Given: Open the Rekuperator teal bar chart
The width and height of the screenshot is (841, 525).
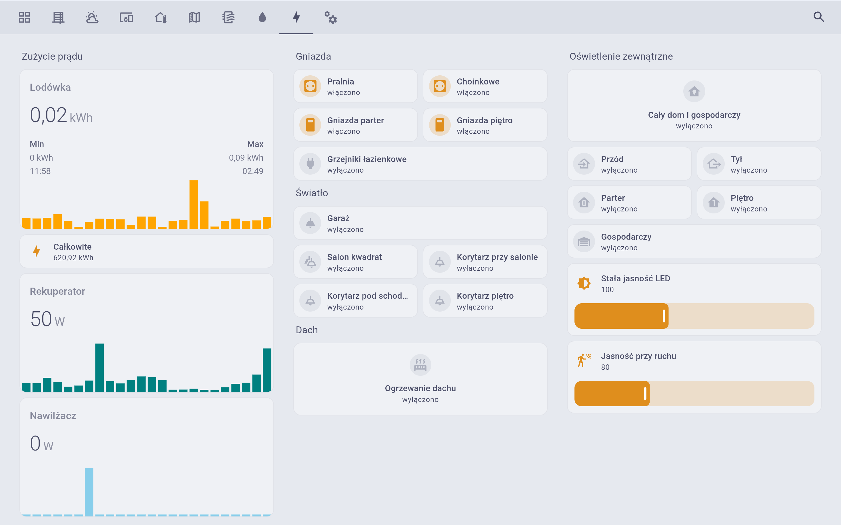Looking at the screenshot, I should tap(147, 368).
